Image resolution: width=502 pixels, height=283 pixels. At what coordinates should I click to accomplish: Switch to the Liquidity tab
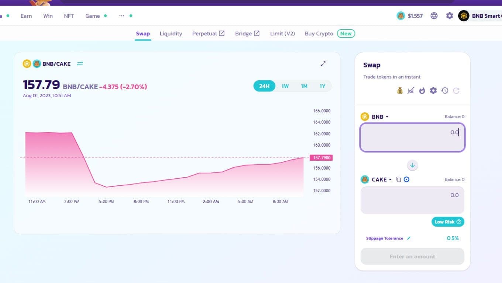(171, 34)
